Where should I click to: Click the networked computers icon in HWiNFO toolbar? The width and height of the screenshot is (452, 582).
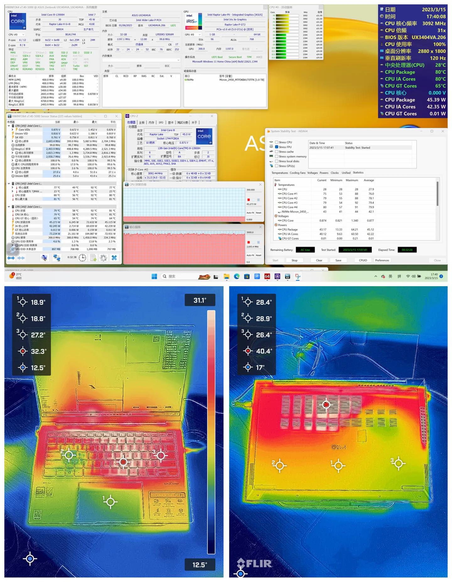pos(56,258)
